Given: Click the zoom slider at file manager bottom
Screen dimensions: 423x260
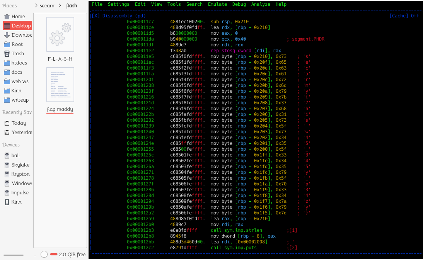Looking at the screenshot, I should (x=14, y=255).
